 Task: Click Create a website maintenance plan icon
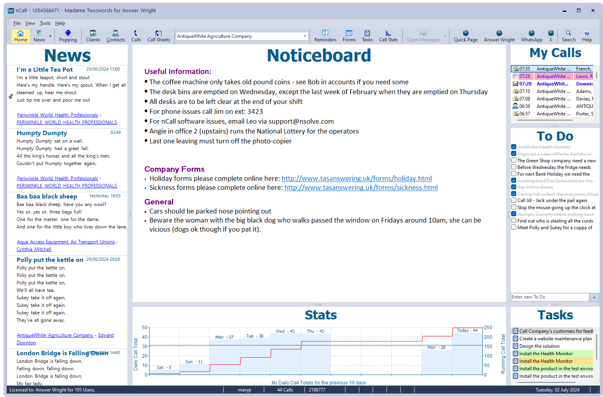515,339
